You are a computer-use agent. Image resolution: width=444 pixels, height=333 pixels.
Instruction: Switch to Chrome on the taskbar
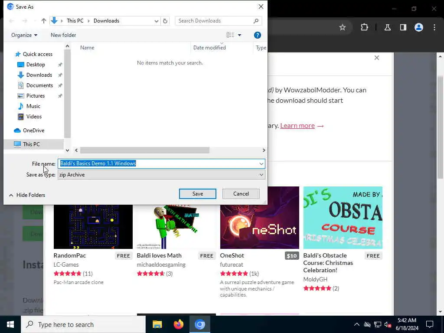point(199,324)
